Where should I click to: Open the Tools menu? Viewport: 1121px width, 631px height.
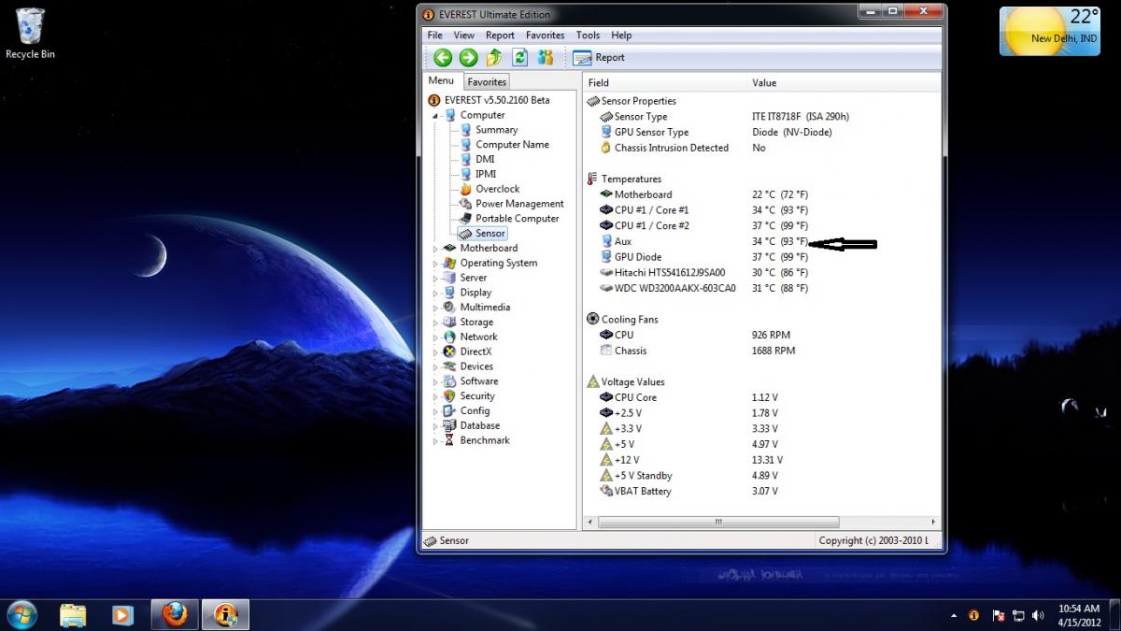point(588,36)
